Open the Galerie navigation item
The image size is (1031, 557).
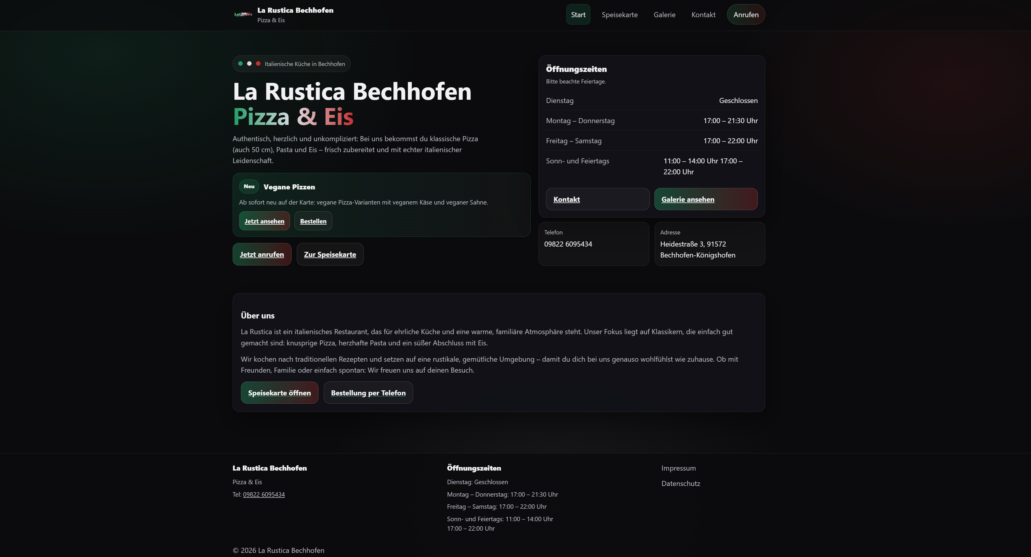664,15
